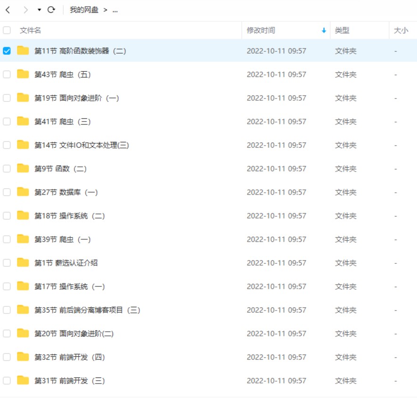The width and height of the screenshot is (417, 408).
Task: Click folder icon of 第27节 数据库（一）
Action: tap(23, 191)
